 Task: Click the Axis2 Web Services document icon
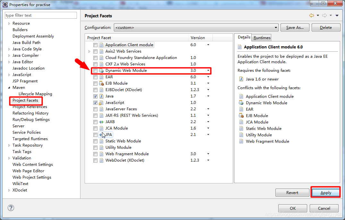tap(101, 51)
